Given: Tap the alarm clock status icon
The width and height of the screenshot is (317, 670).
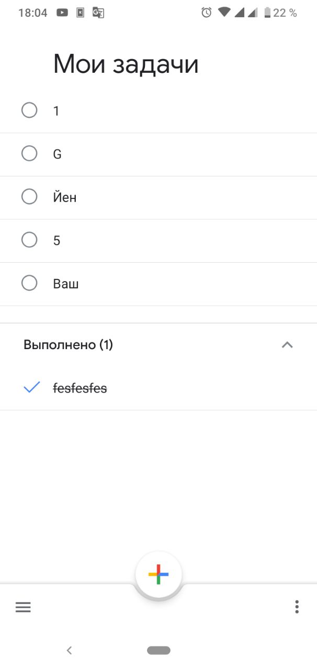Looking at the screenshot, I should pos(207,13).
